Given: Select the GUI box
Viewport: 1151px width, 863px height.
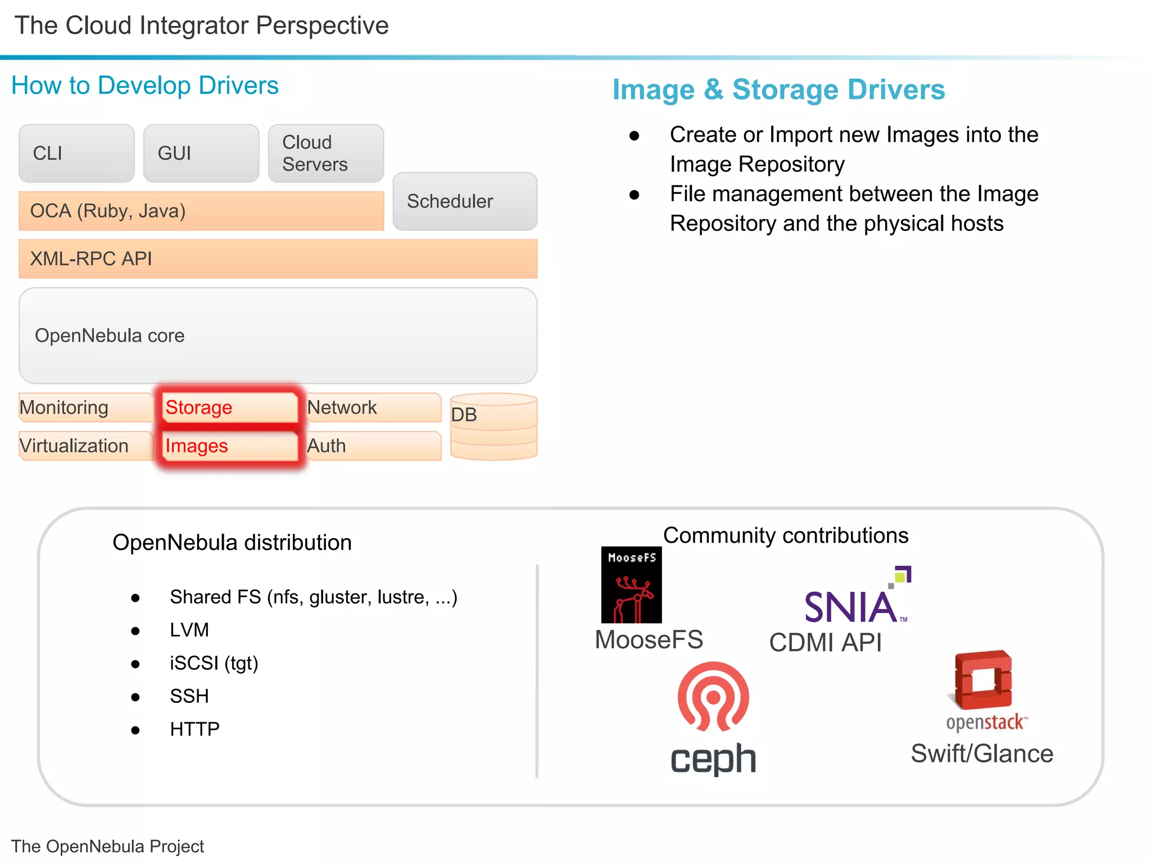Looking at the screenshot, I should [x=201, y=153].
